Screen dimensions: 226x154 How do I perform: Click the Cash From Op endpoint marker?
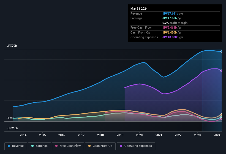tap(221, 115)
